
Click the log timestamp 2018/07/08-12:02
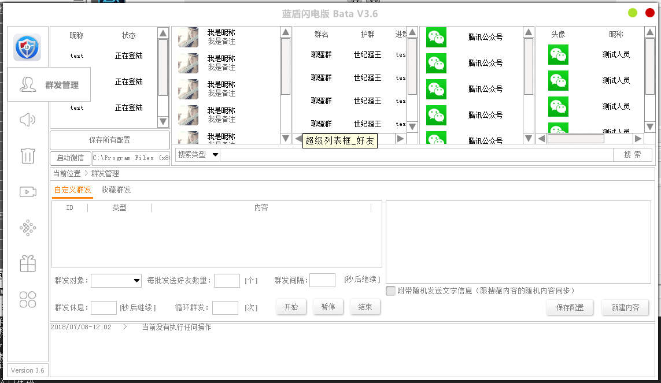pyautogui.click(x=81, y=327)
